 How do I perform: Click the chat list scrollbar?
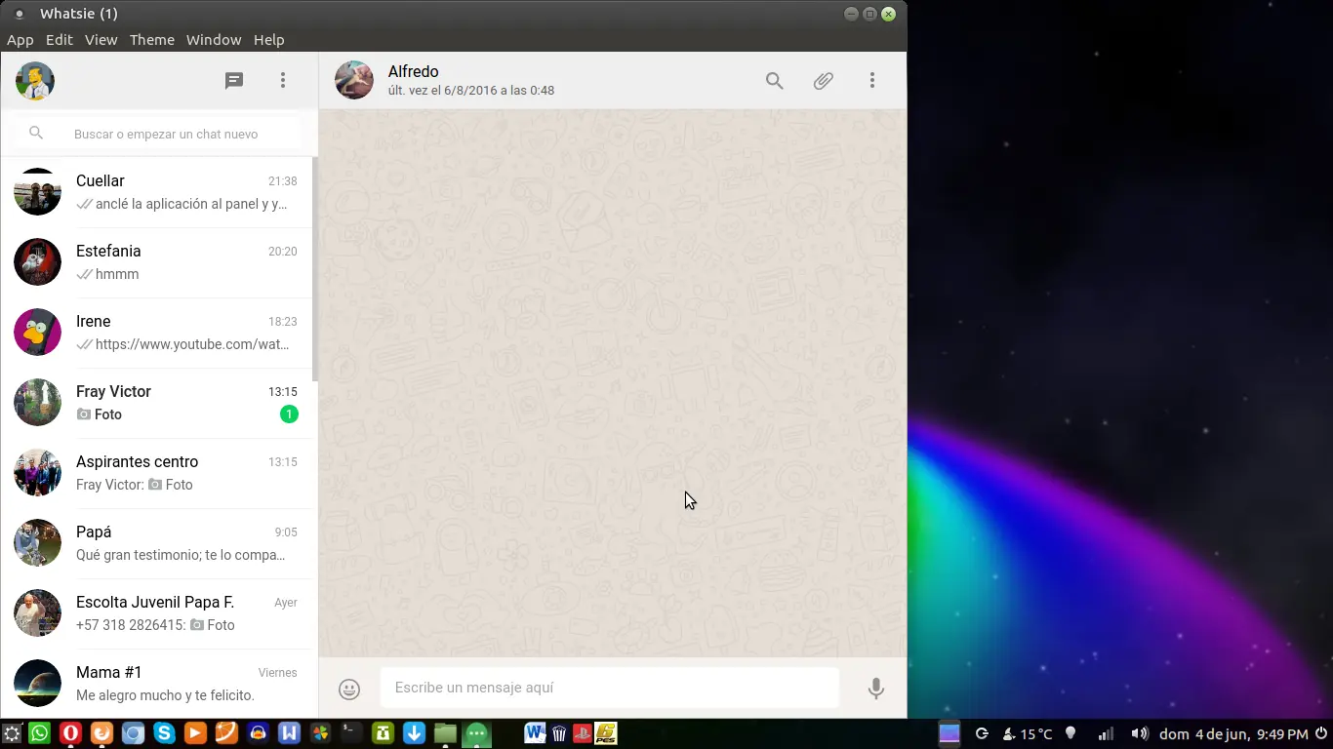coord(314,270)
